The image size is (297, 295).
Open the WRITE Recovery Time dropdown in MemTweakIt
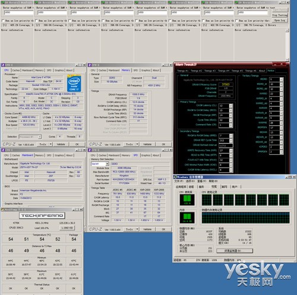pyautogui.click(x=230, y=151)
